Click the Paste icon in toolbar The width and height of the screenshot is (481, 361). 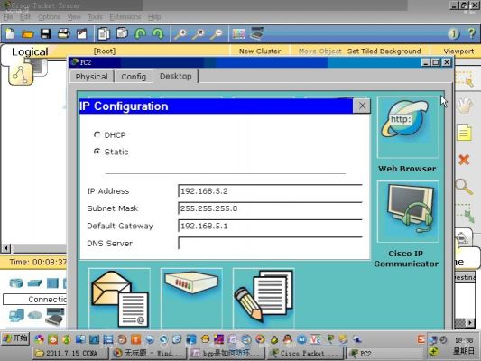[122, 33]
